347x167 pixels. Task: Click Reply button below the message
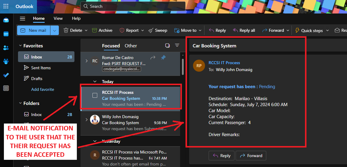coord(222,156)
